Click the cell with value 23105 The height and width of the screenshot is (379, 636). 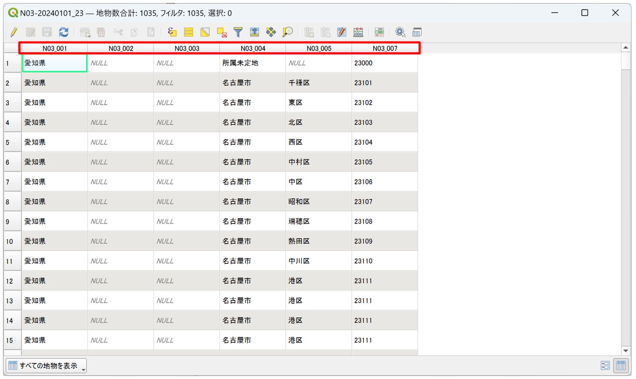pos(384,162)
